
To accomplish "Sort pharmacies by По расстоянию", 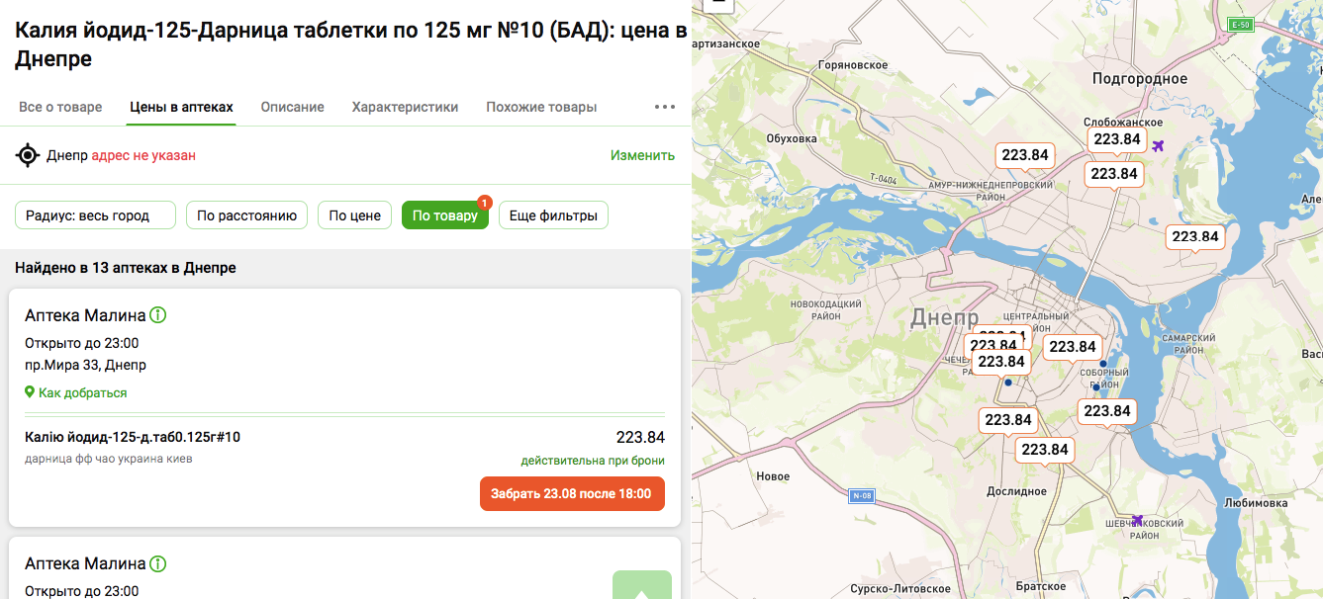I will [x=246, y=215].
